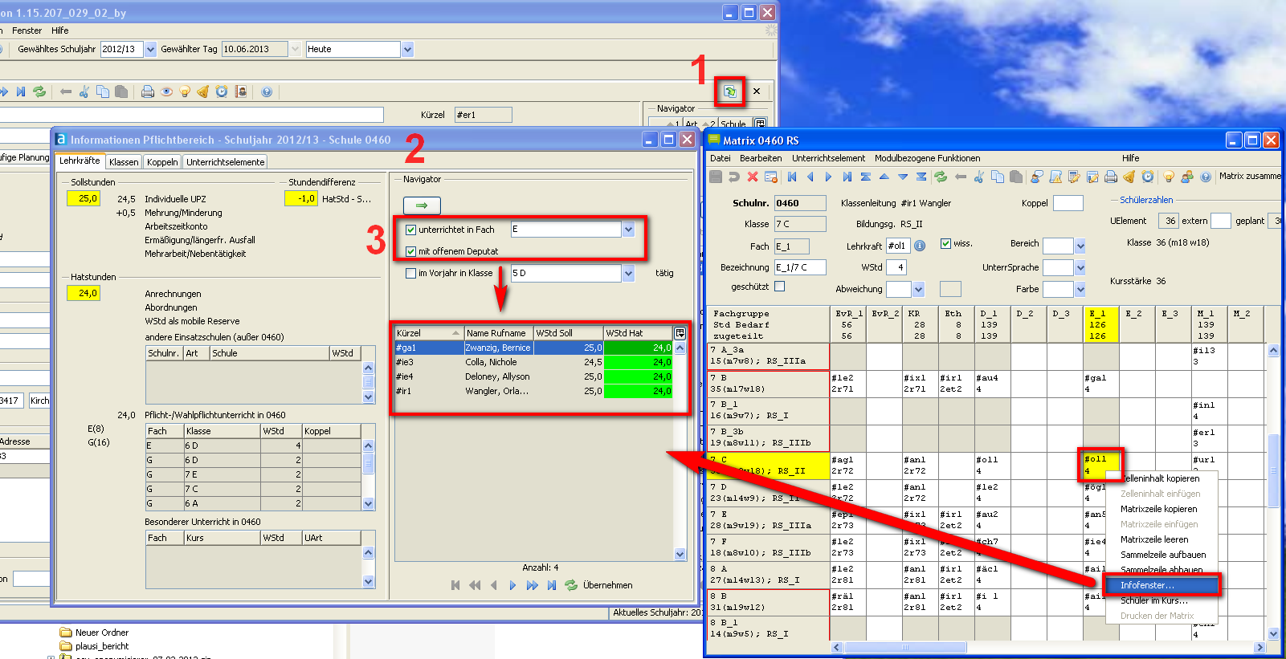Click the highlighted info-window icon in main toolbar
1286x659 pixels.
[730, 92]
